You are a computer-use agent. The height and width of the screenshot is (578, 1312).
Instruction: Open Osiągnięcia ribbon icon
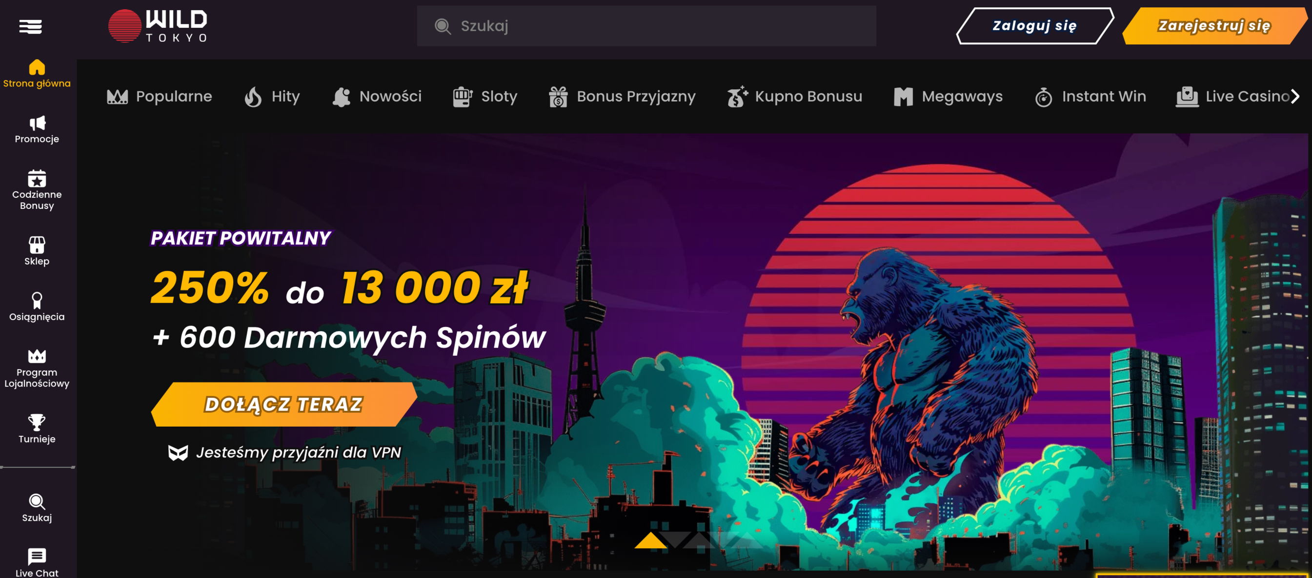(37, 300)
